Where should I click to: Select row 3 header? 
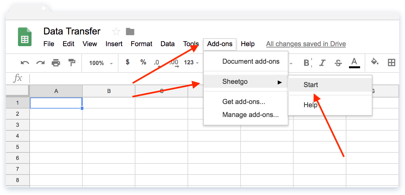18,125
